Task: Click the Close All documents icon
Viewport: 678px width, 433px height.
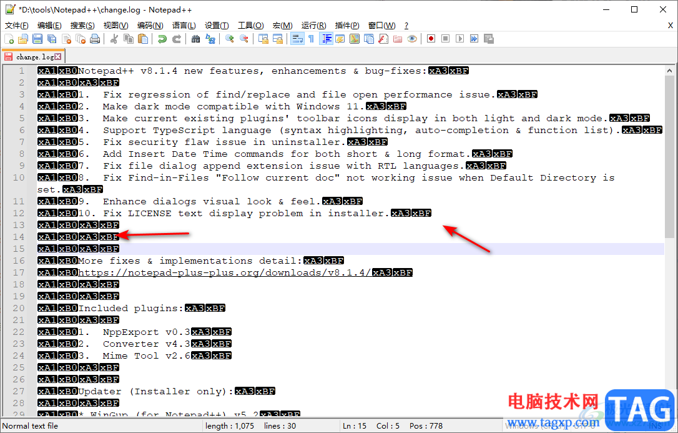Action: pyautogui.click(x=81, y=39)
